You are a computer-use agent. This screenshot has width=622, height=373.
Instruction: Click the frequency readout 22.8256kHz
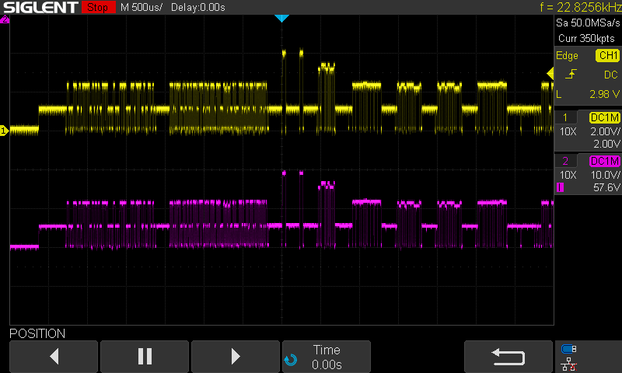(581, 7)
